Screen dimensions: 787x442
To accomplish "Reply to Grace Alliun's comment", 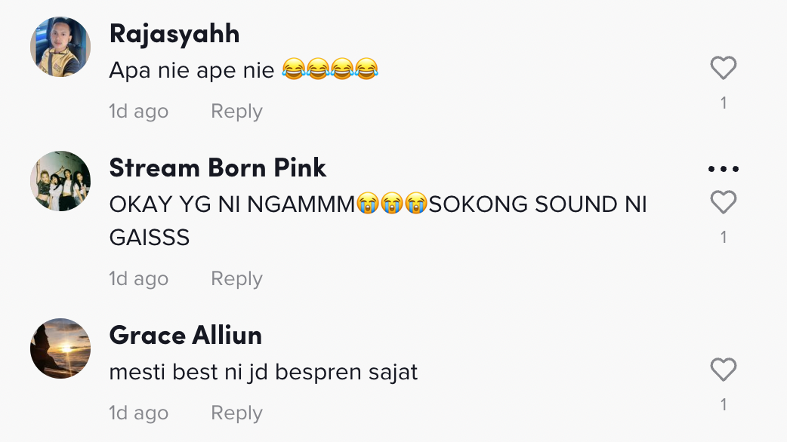I will coord(236,413).
